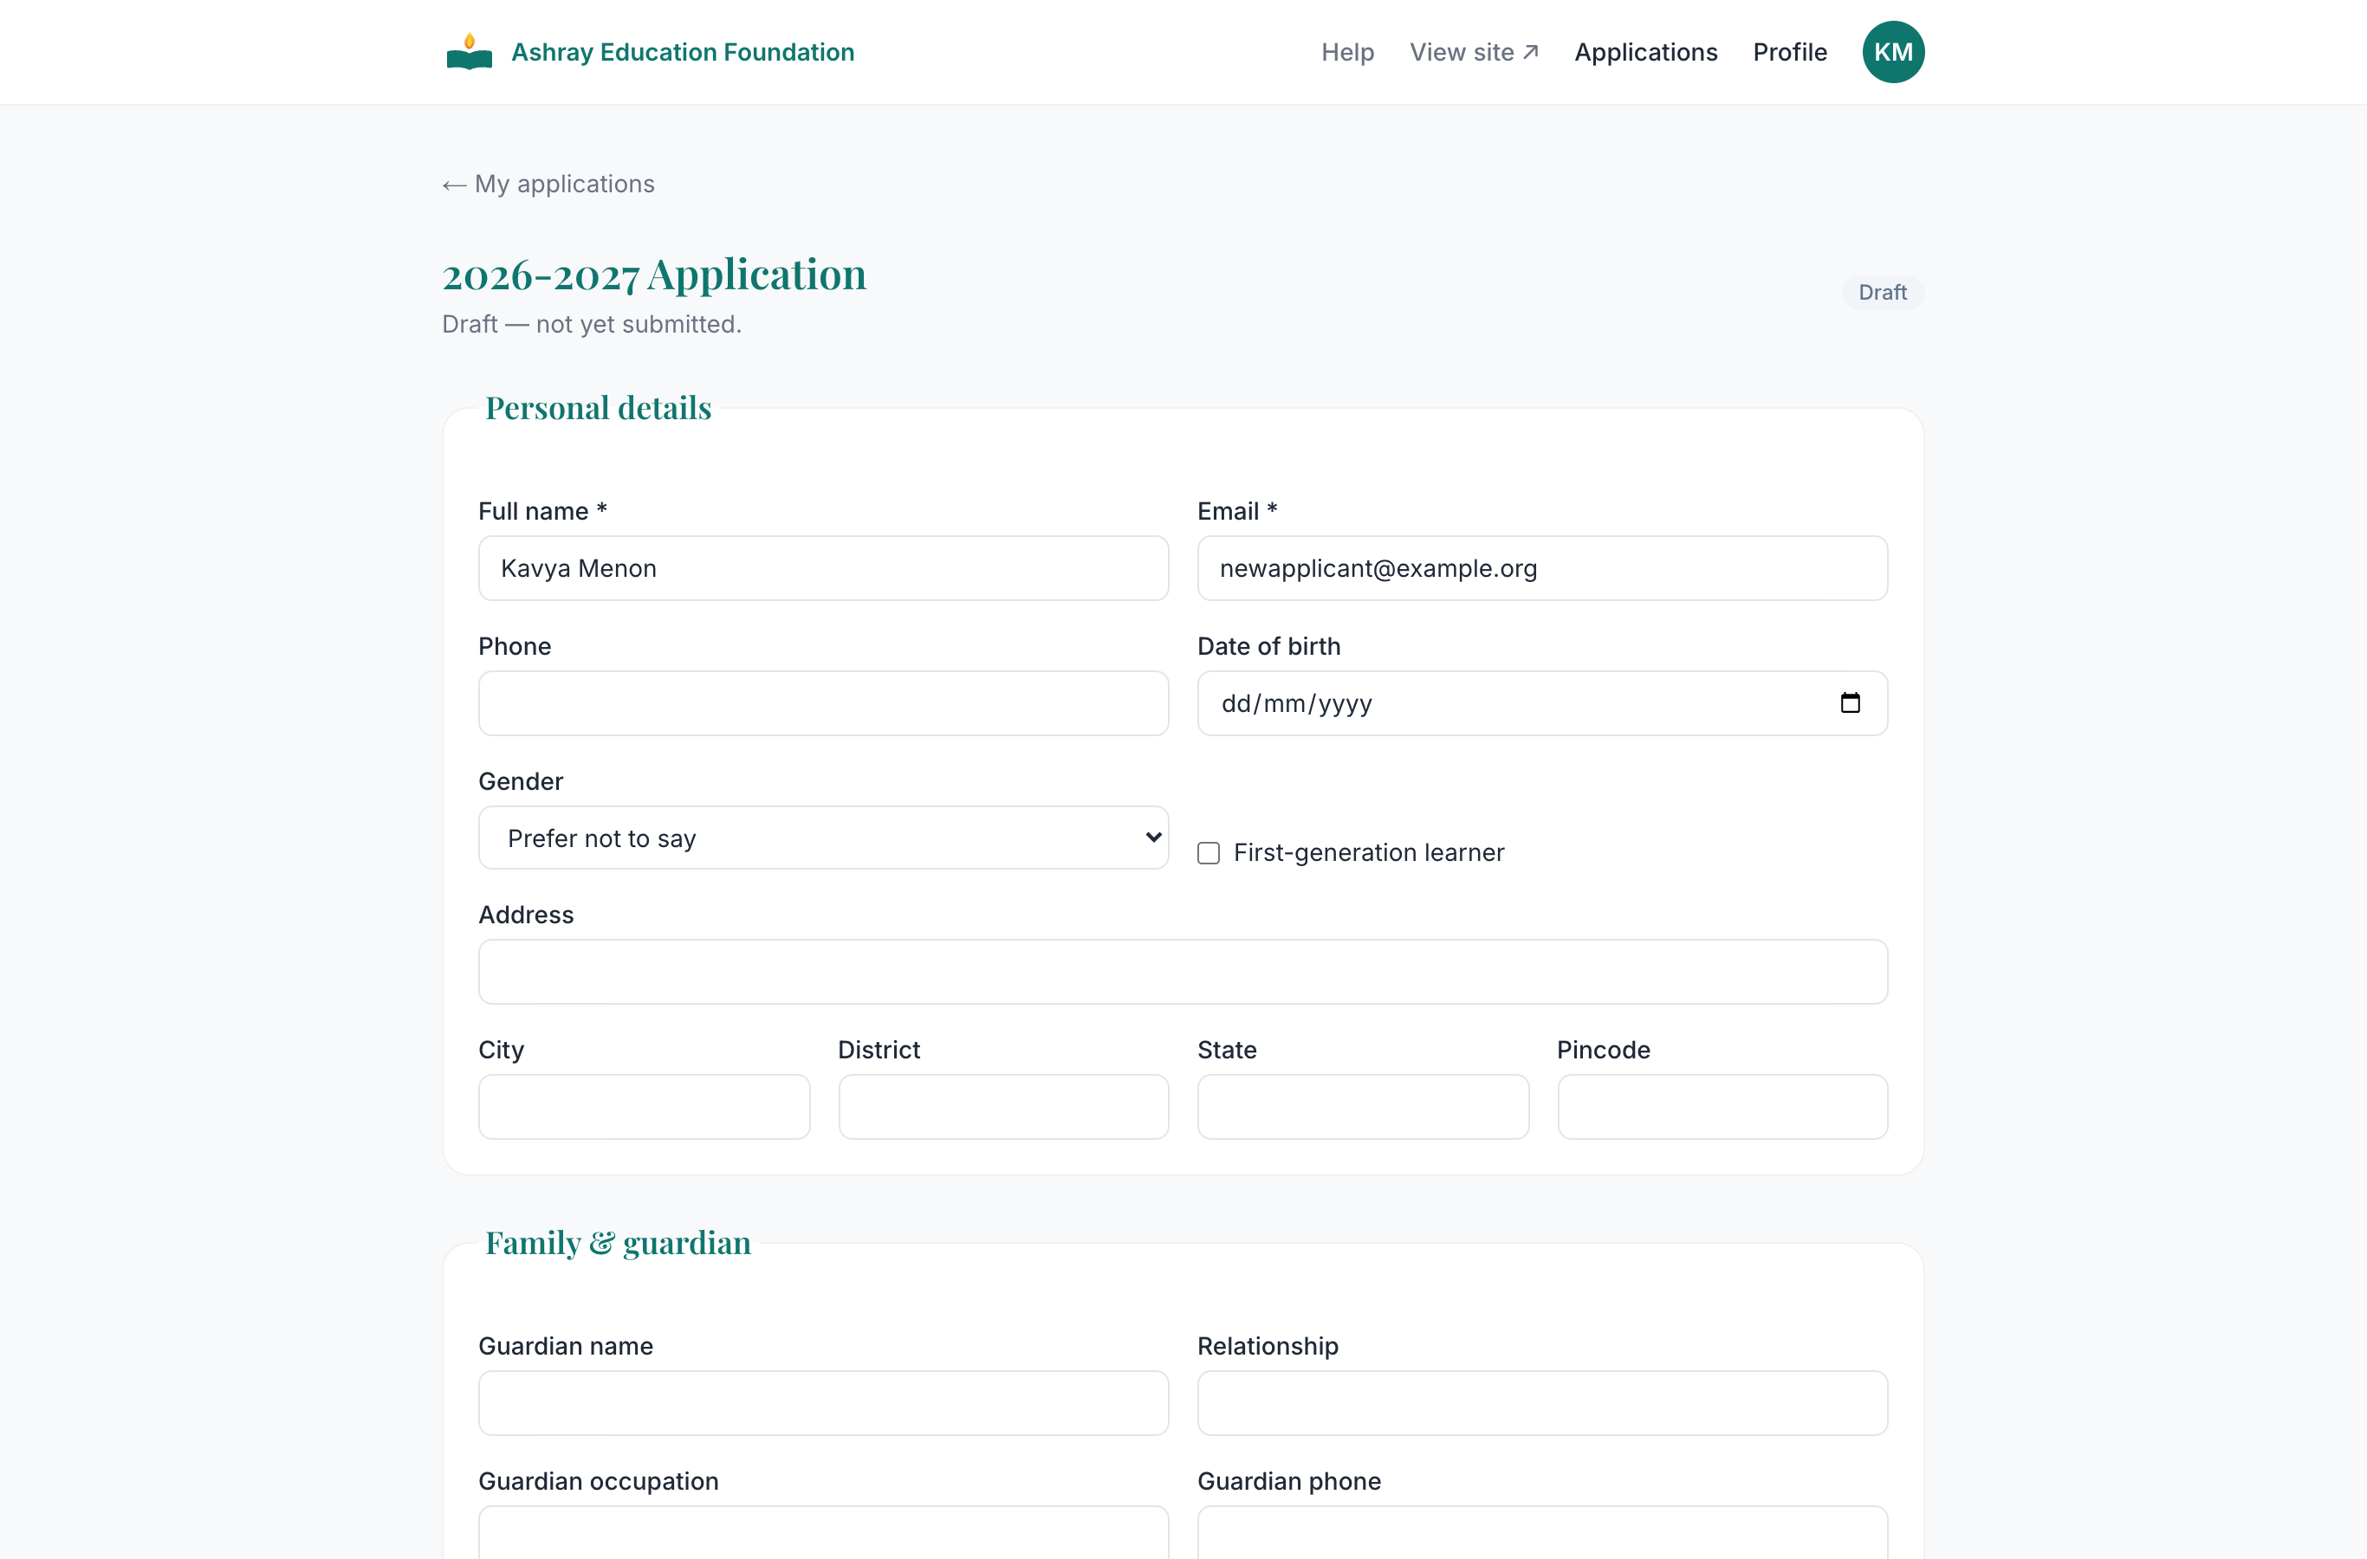The height and width of the screenshot is (1559, 2367).
Task: Open Profile in top navigation
Action: point(1789,52)
